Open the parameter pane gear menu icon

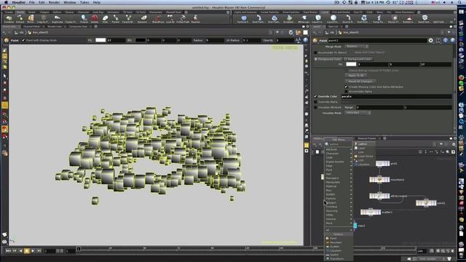pos(430,41)
